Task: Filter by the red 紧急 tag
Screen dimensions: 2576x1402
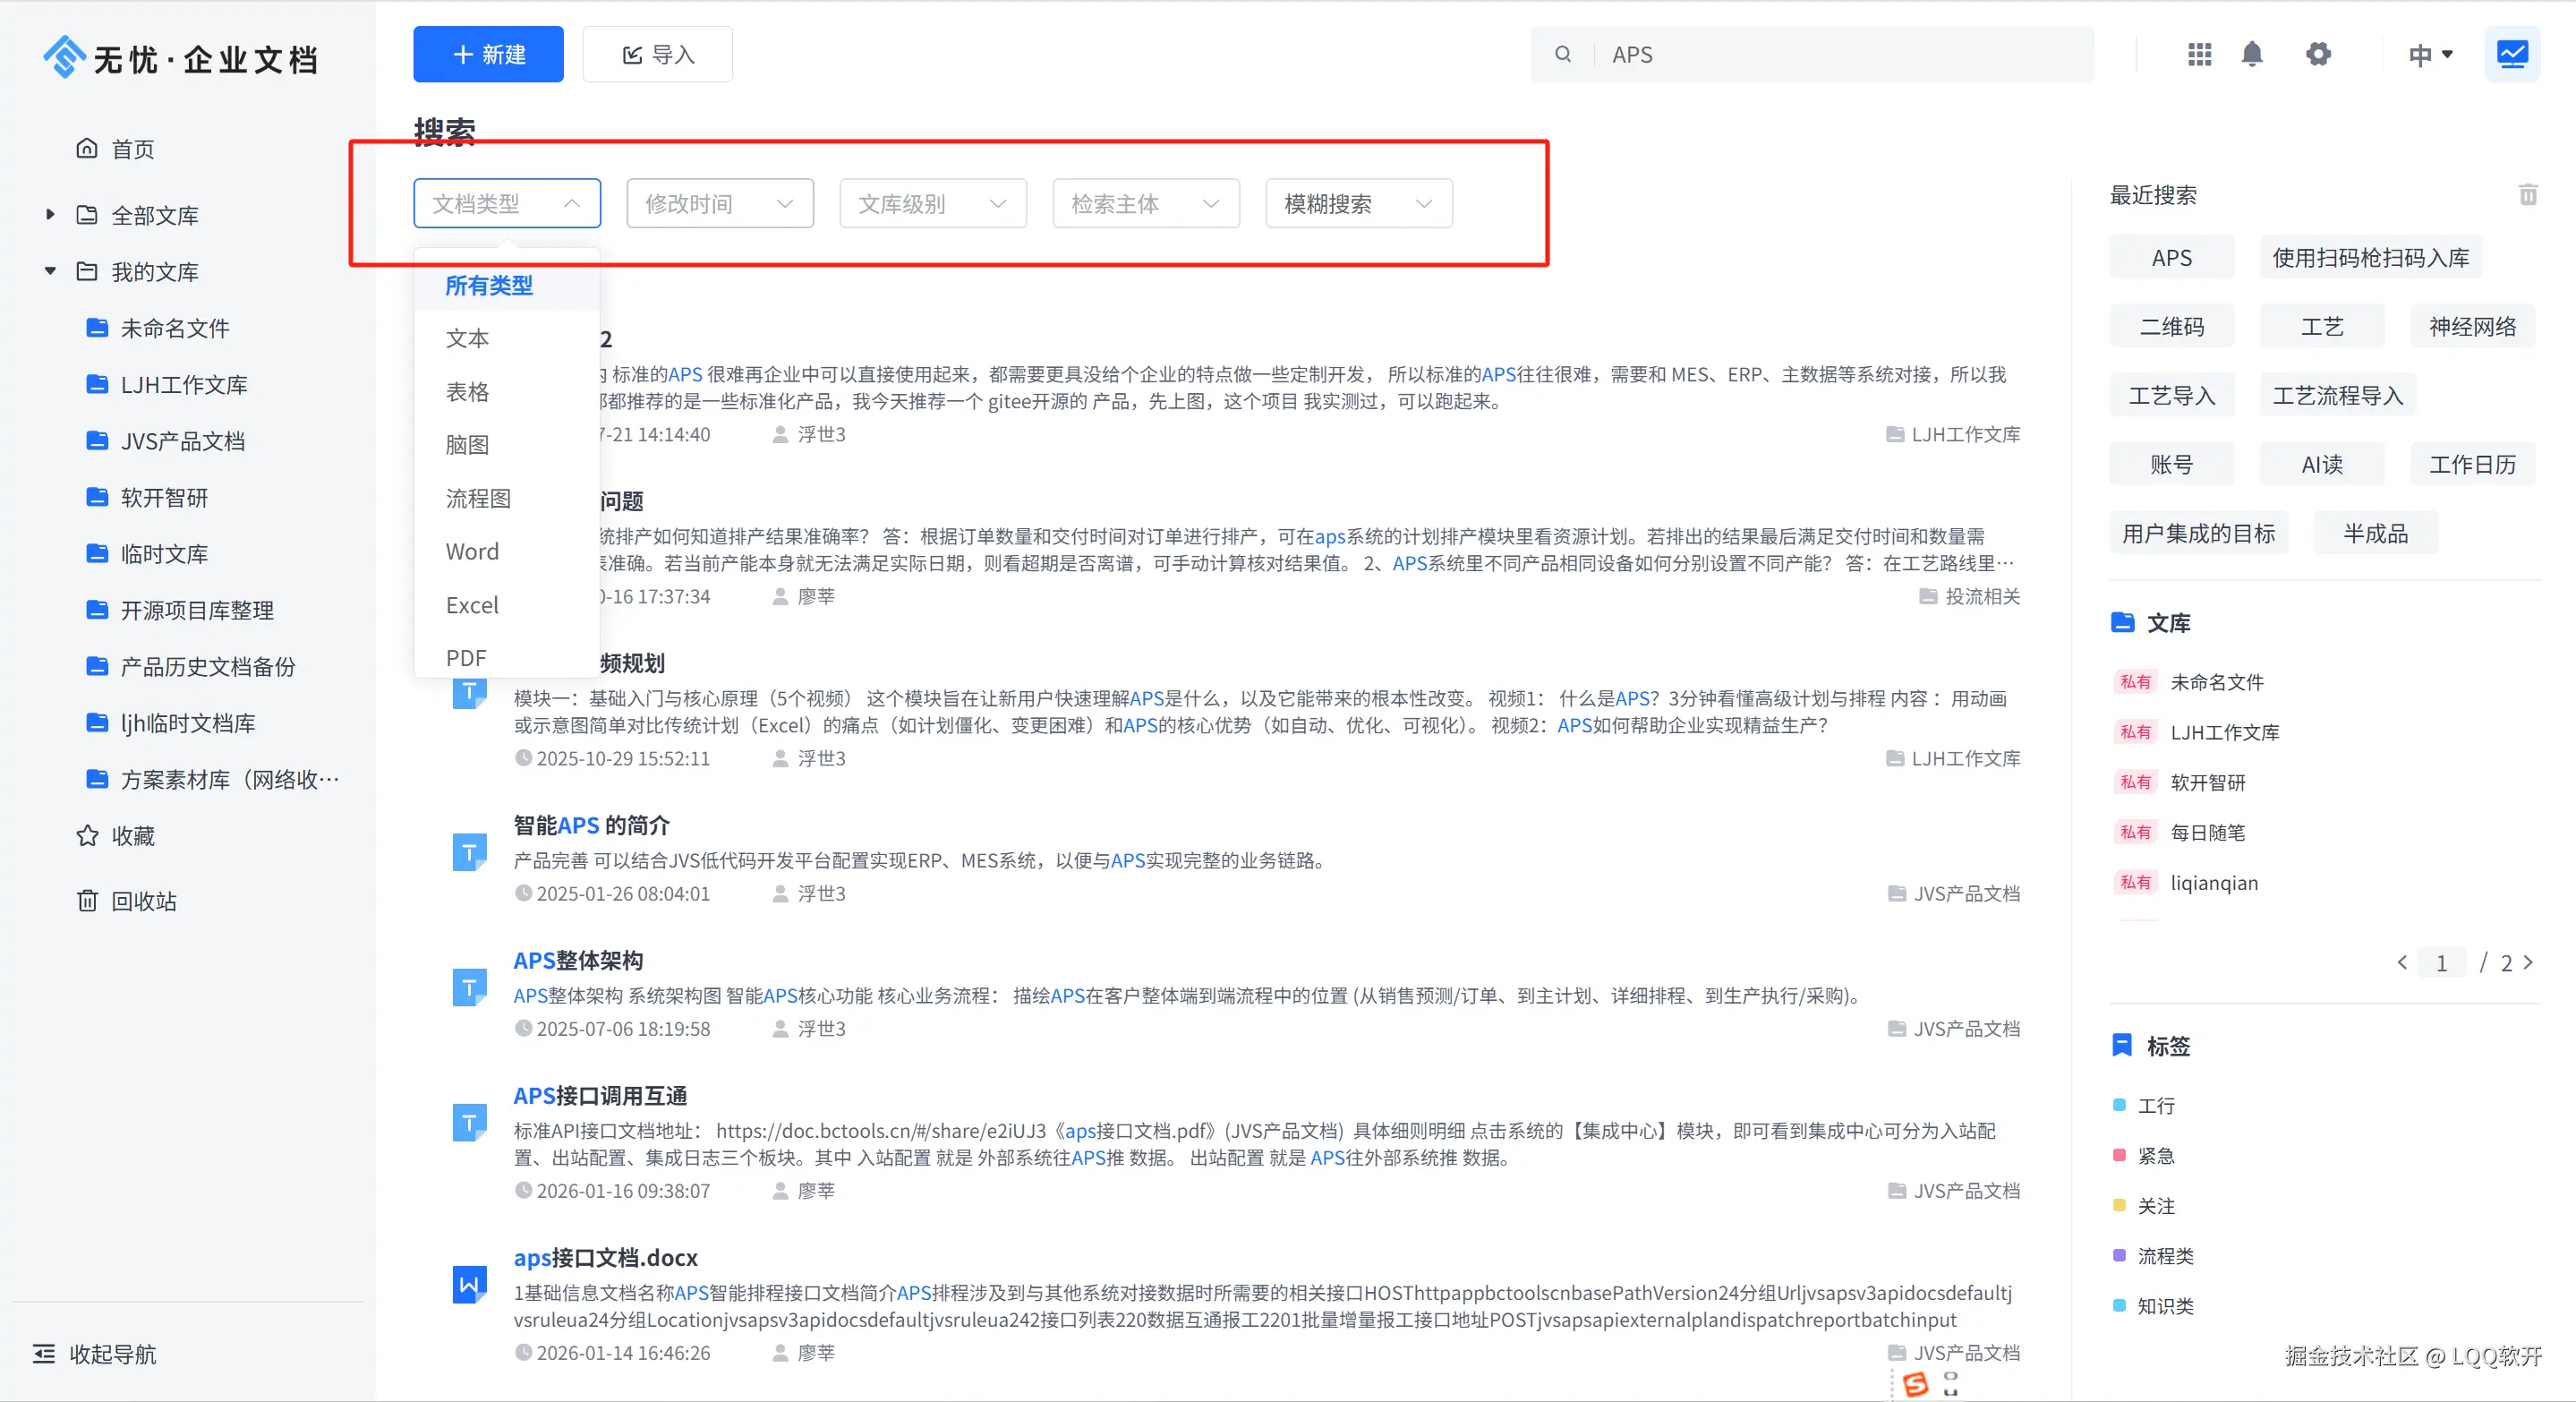Action: coord(2154,1156)
